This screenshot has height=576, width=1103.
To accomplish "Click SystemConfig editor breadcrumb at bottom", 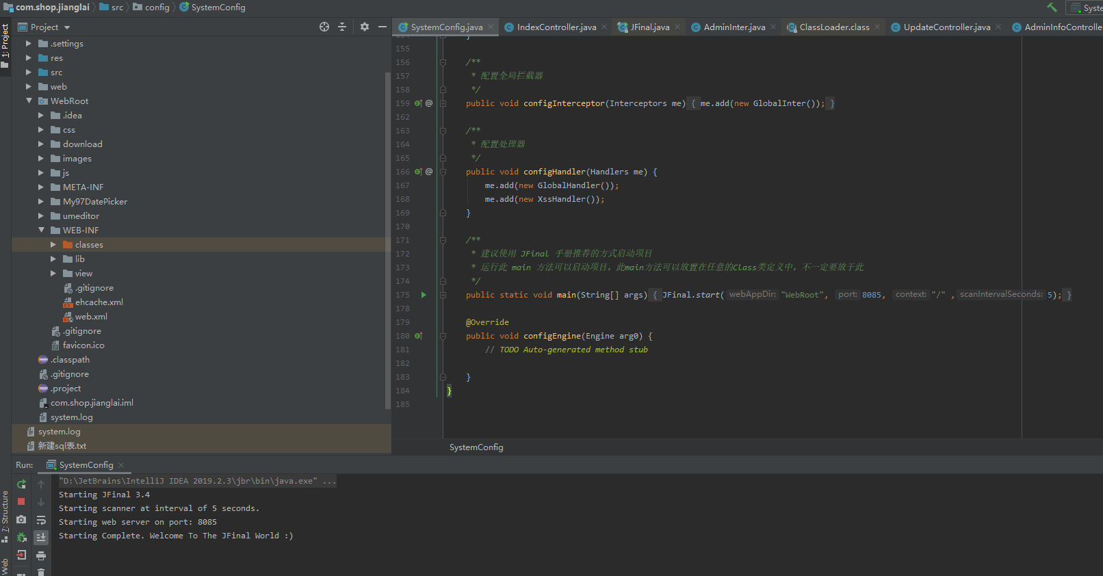I will click(476, 447).
